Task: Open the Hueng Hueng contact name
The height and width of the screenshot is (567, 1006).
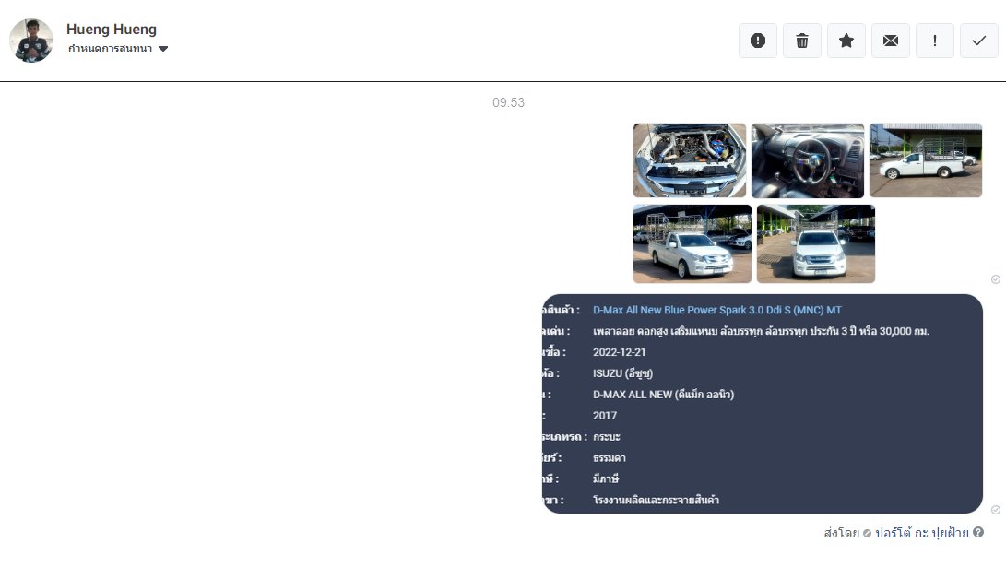Action: [x=112, y=30]
